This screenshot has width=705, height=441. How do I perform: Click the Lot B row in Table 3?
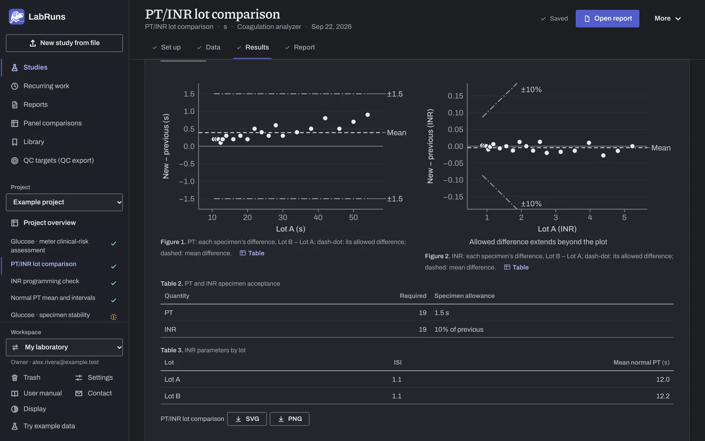tap(417, 396)
